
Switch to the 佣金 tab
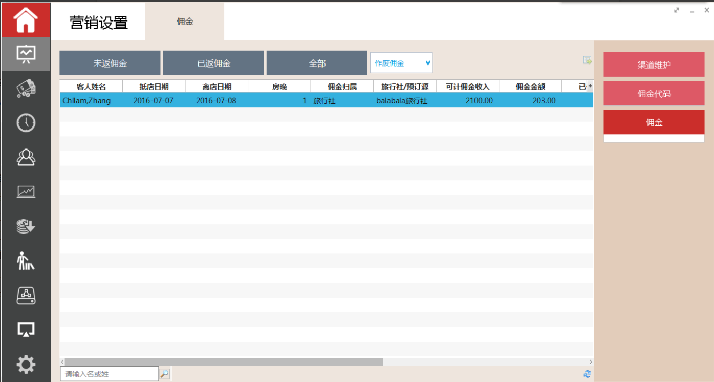point(185,22)
